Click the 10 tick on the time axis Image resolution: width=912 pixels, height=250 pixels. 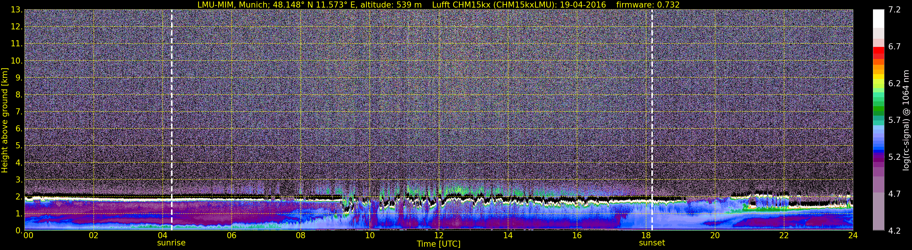[370, 235]
